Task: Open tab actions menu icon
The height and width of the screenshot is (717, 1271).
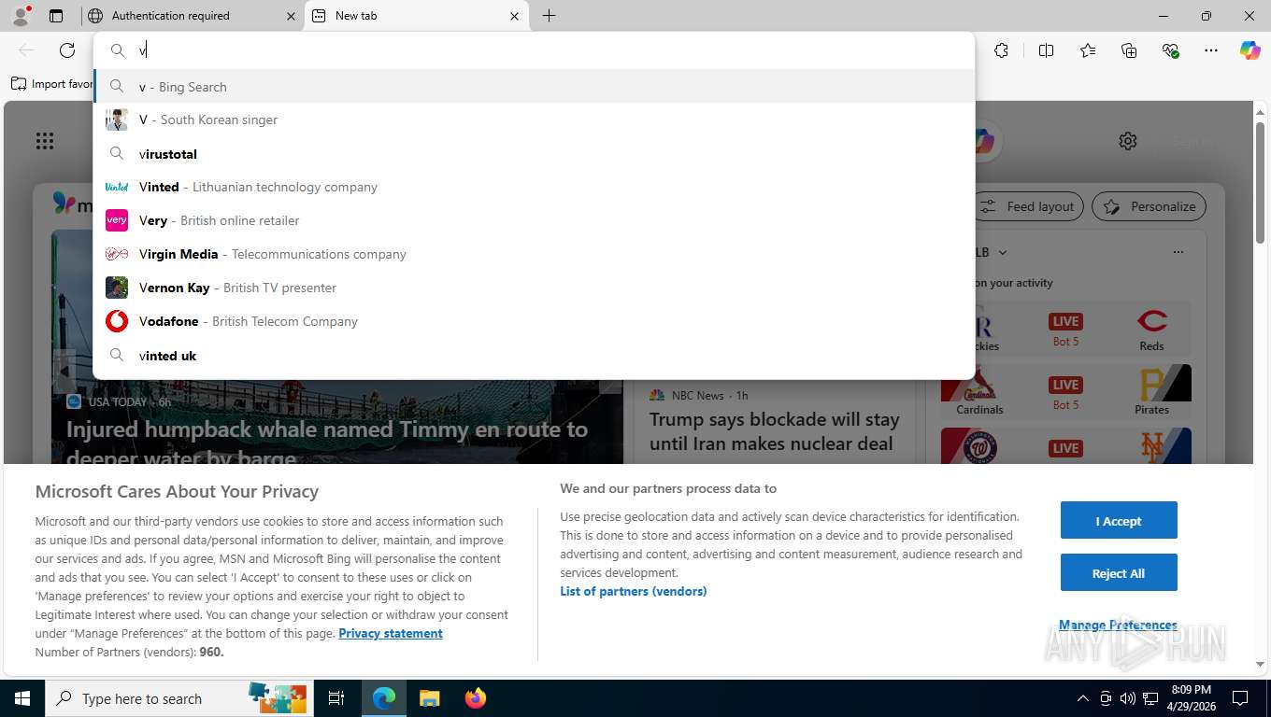Action: [56, 16]
